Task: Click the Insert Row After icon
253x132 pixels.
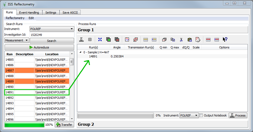Action: [x=146, y=39]
